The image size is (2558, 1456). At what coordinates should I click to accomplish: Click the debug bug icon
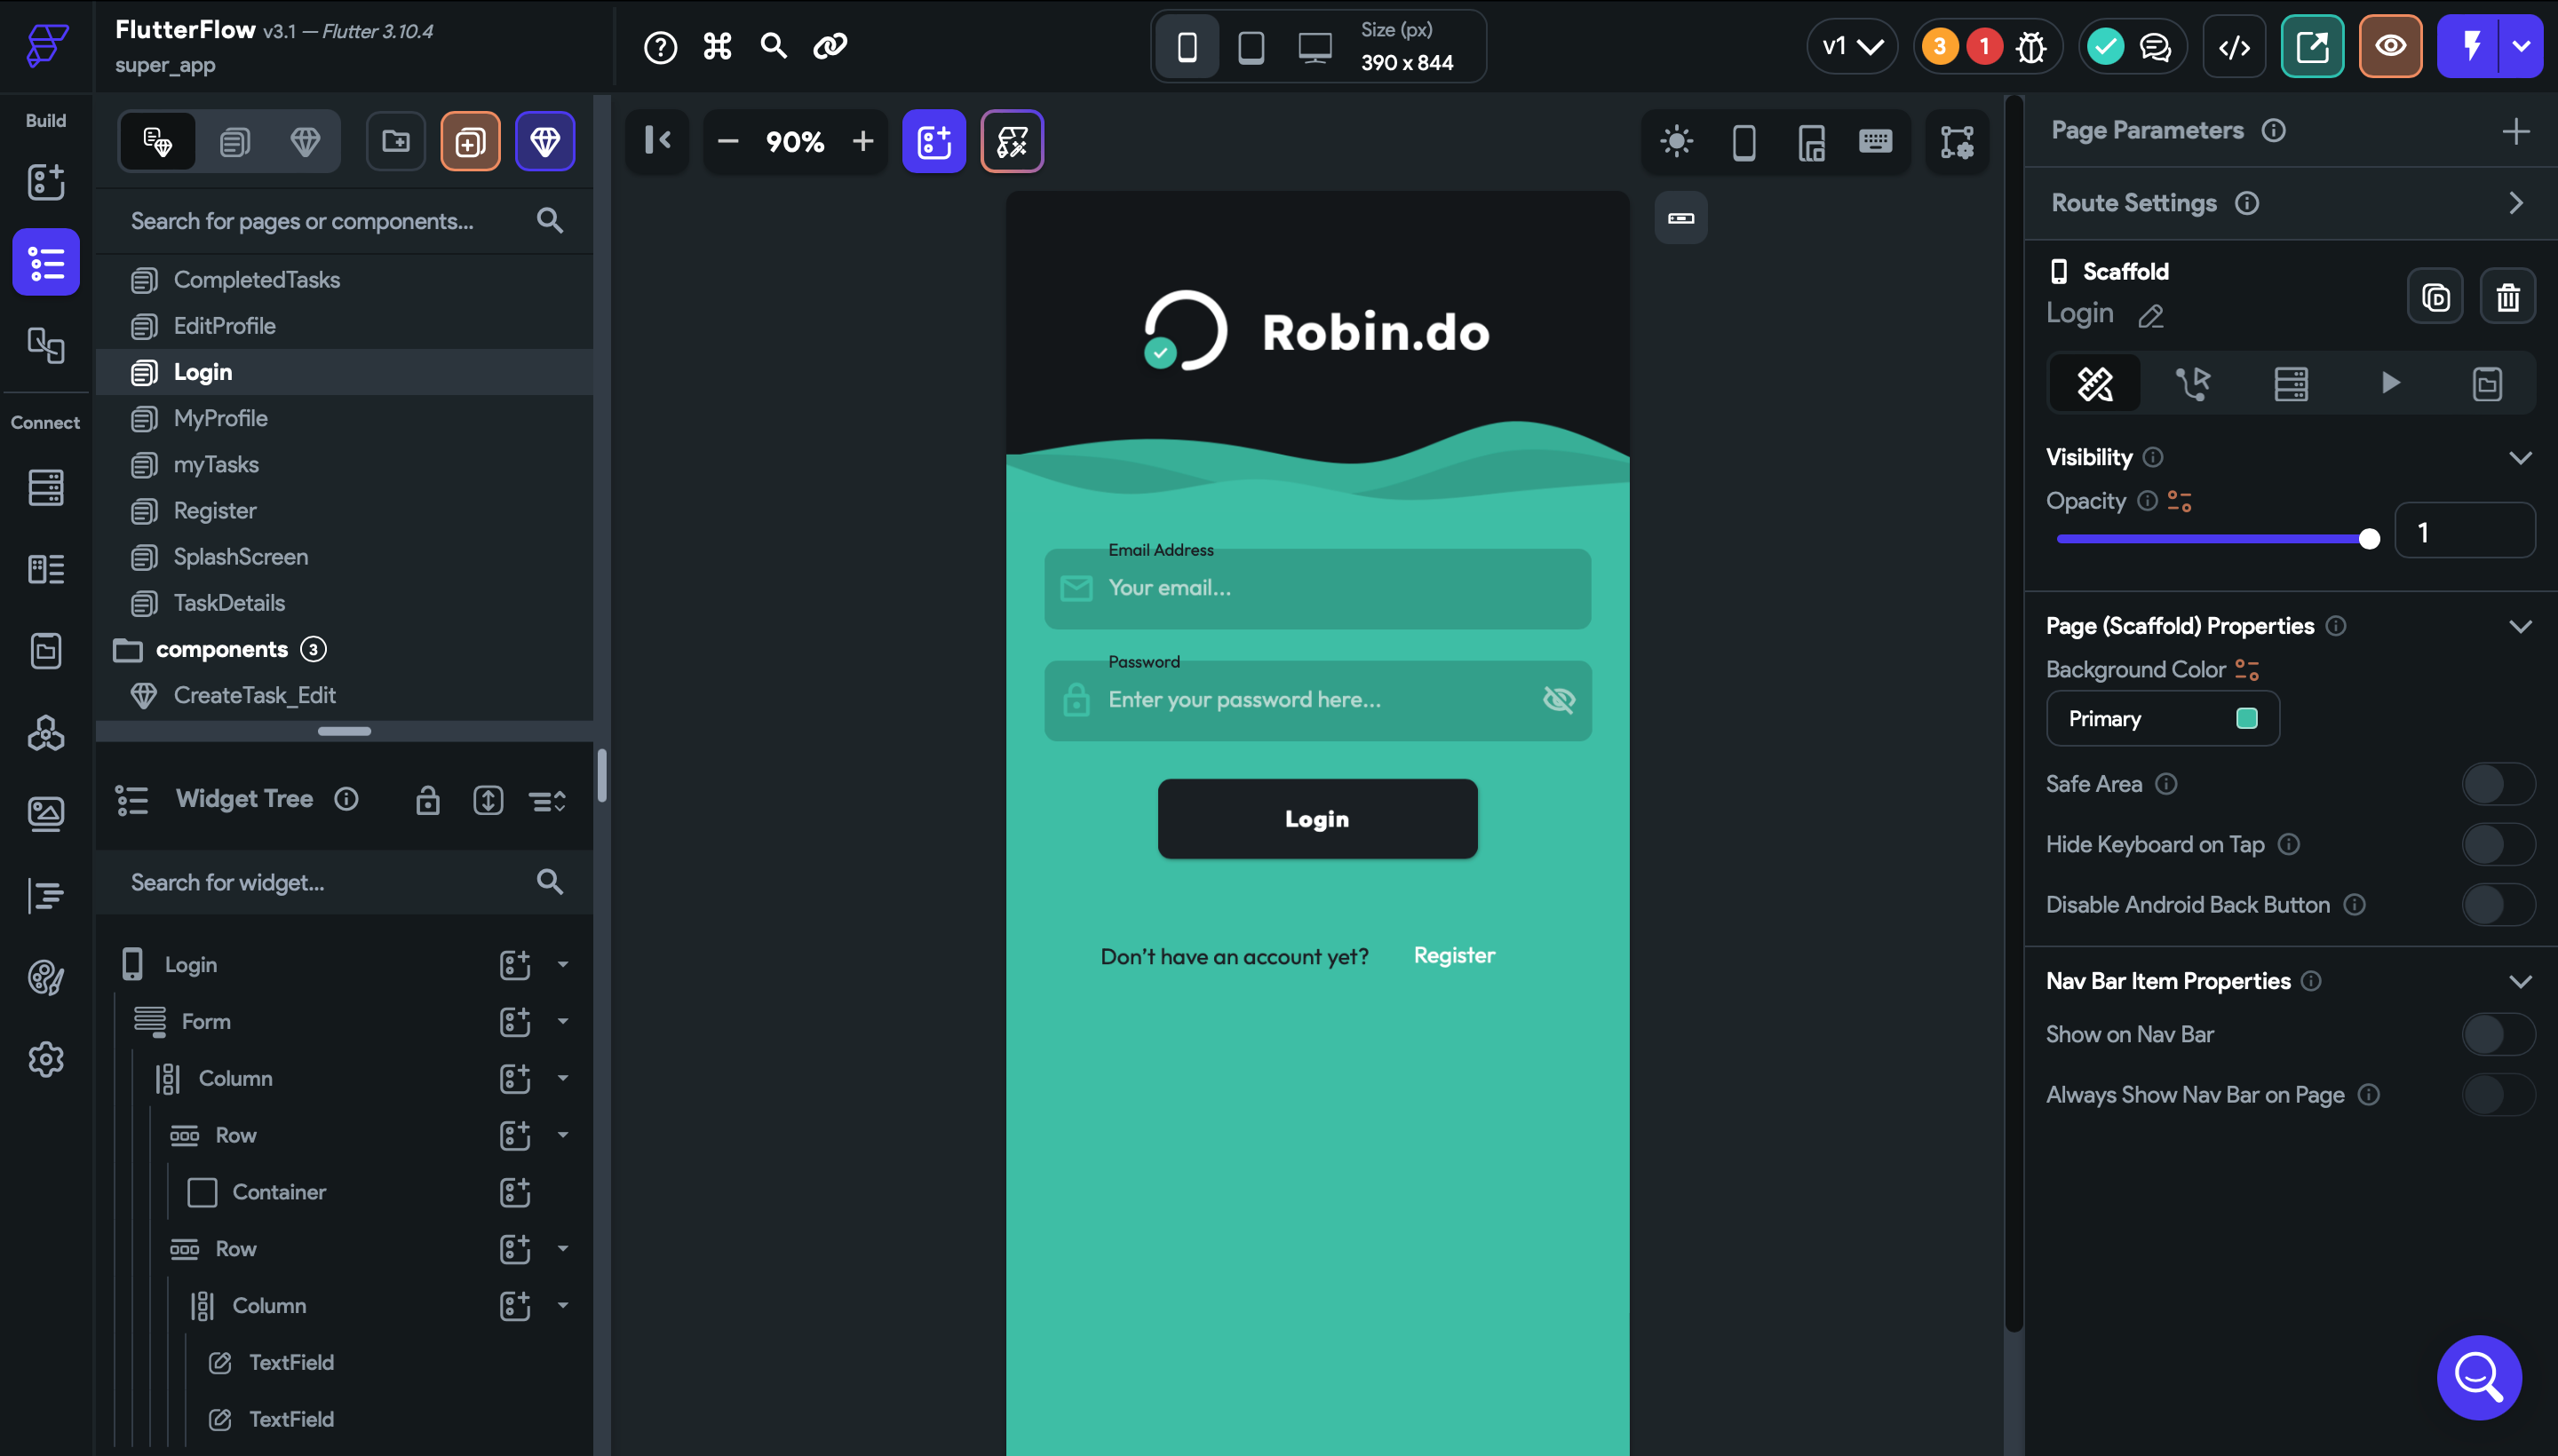pos(2030,46)
